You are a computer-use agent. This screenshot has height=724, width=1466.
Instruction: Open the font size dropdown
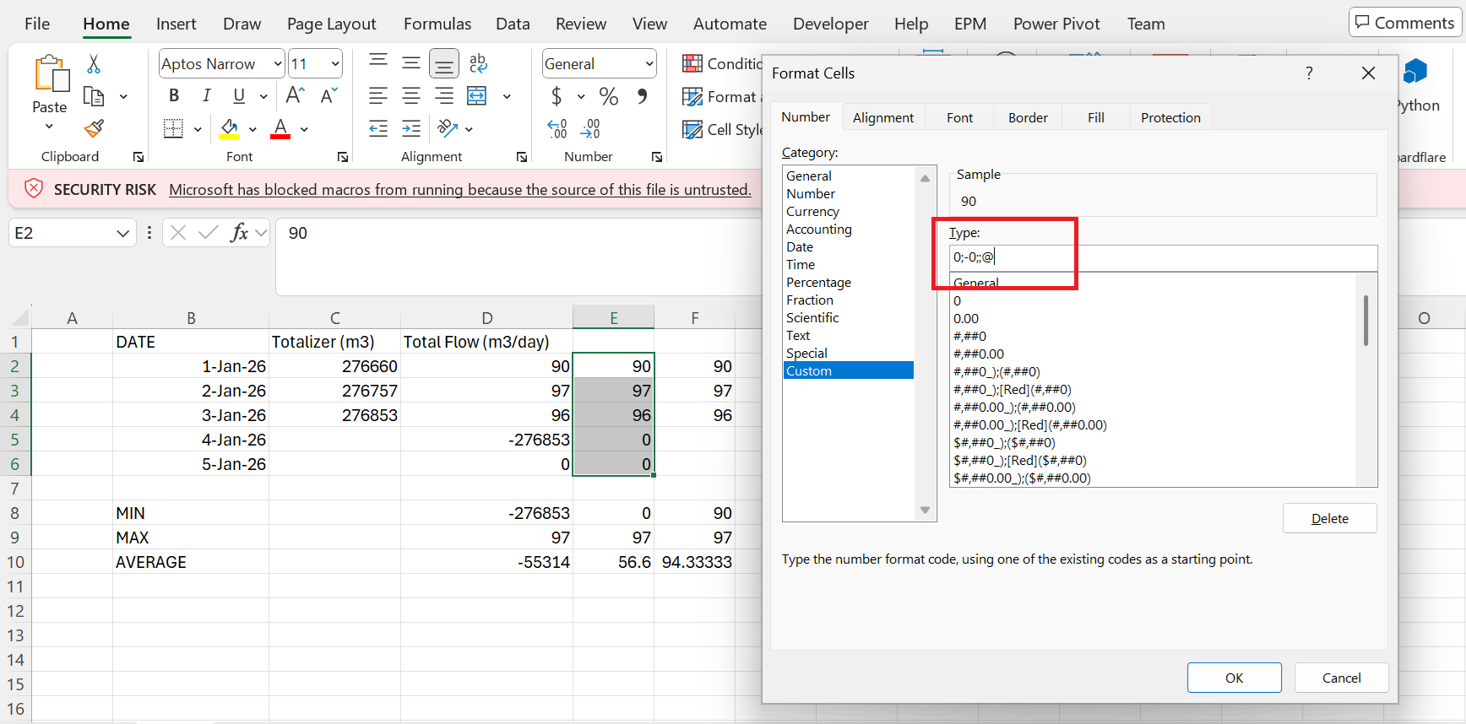[336, 64]
